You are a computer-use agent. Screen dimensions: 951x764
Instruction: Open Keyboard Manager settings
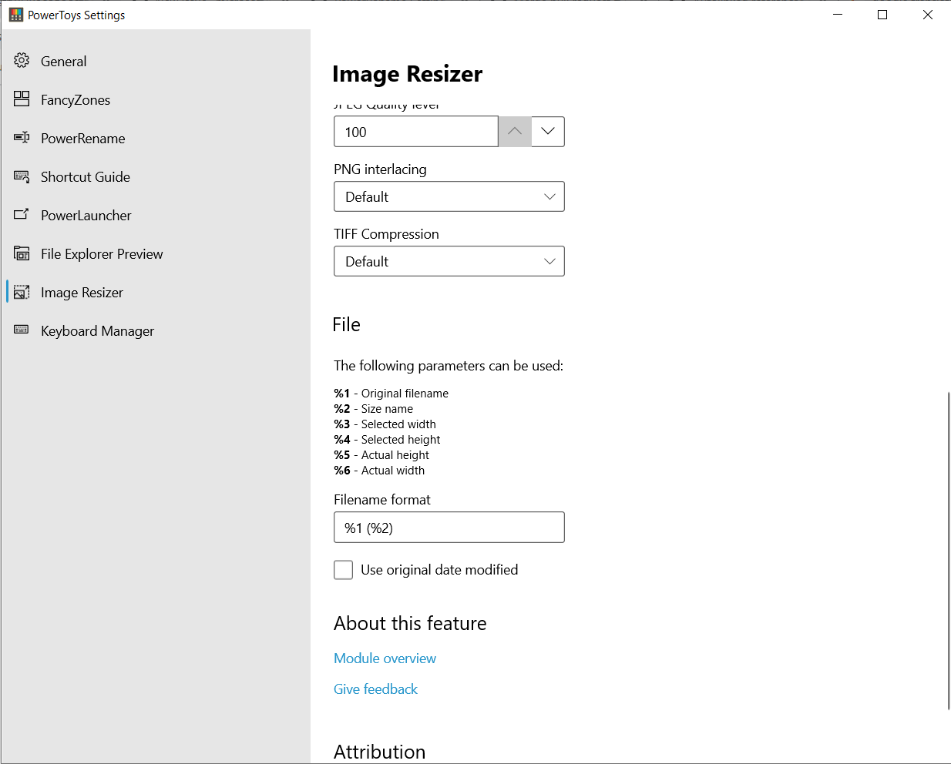(156, 330)
